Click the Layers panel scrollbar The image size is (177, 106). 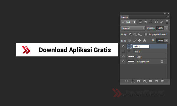(168, 61)
